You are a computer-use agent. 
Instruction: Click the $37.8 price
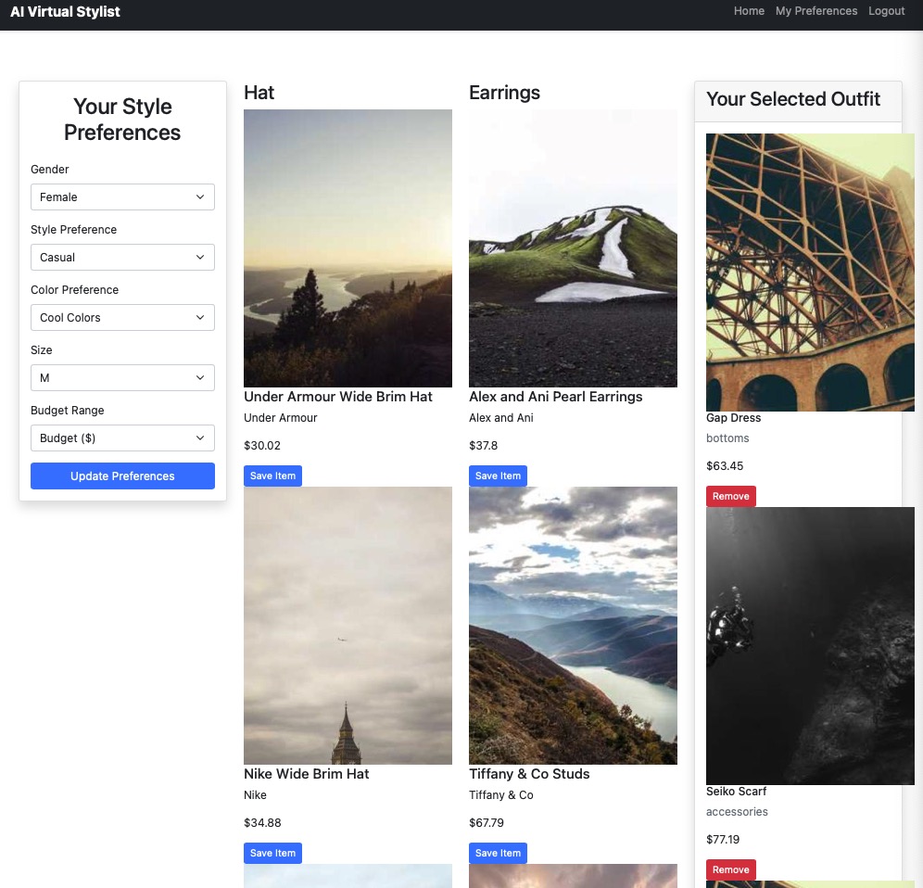484,446
